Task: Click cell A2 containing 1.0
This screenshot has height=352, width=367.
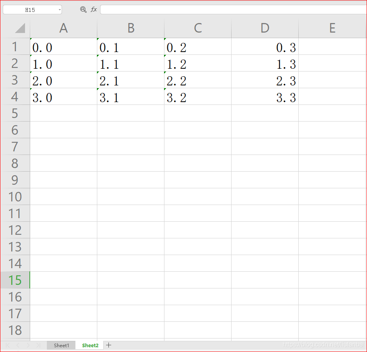Action: 64,63
